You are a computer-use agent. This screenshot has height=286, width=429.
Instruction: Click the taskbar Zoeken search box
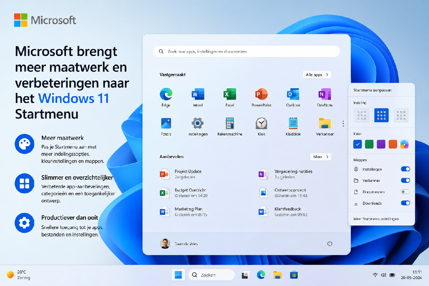[x=211, y=275]
